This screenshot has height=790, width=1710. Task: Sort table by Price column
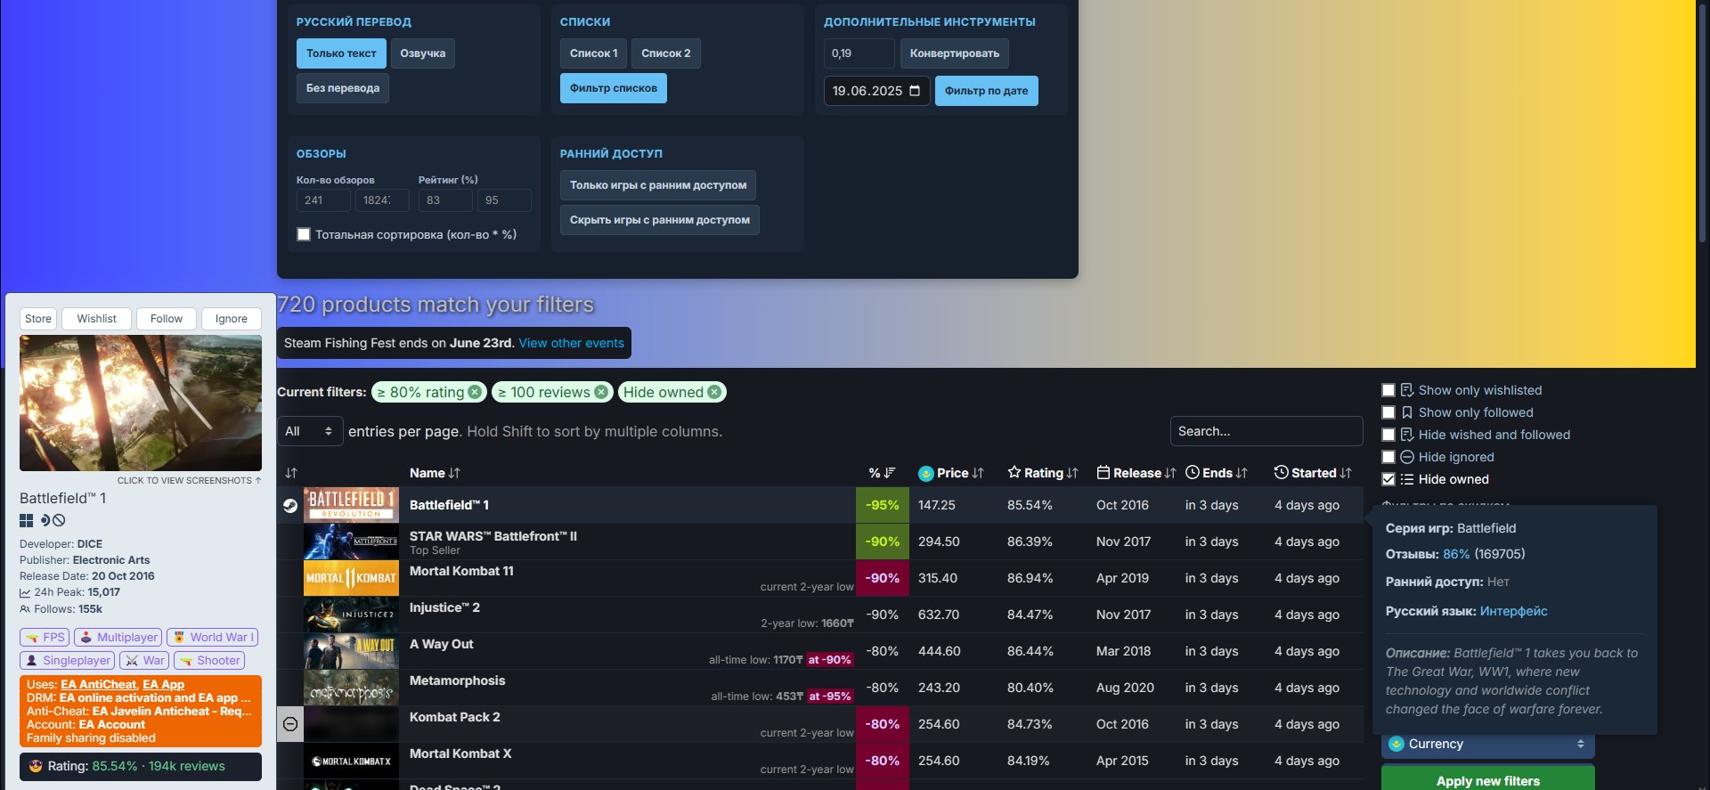pyautogui.click(x=951, y=473)
